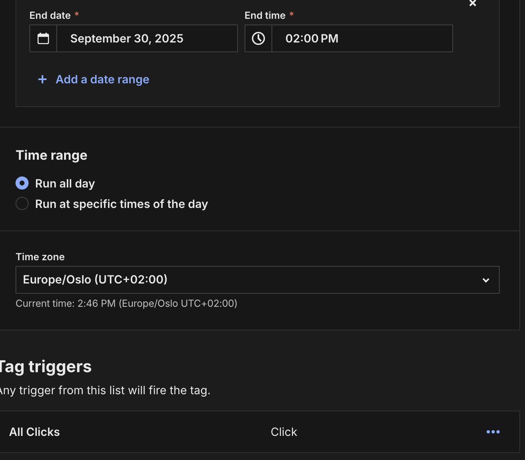This screenshot has height=460, width=525.
Task: Open the three-dot menu for All Clicks
Action: pos(493,432)
